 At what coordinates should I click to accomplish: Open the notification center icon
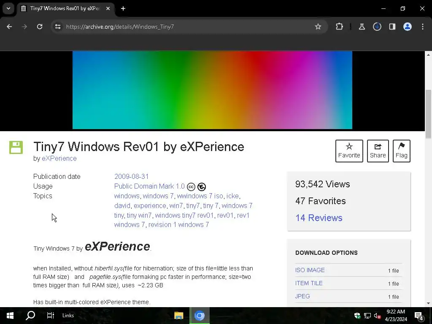pos(419,316)
